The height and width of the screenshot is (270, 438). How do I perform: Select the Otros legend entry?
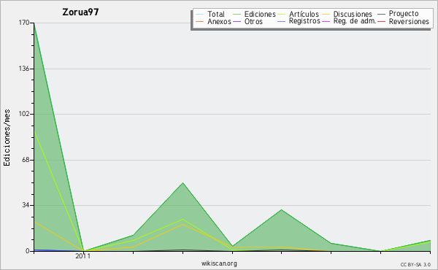253,21
